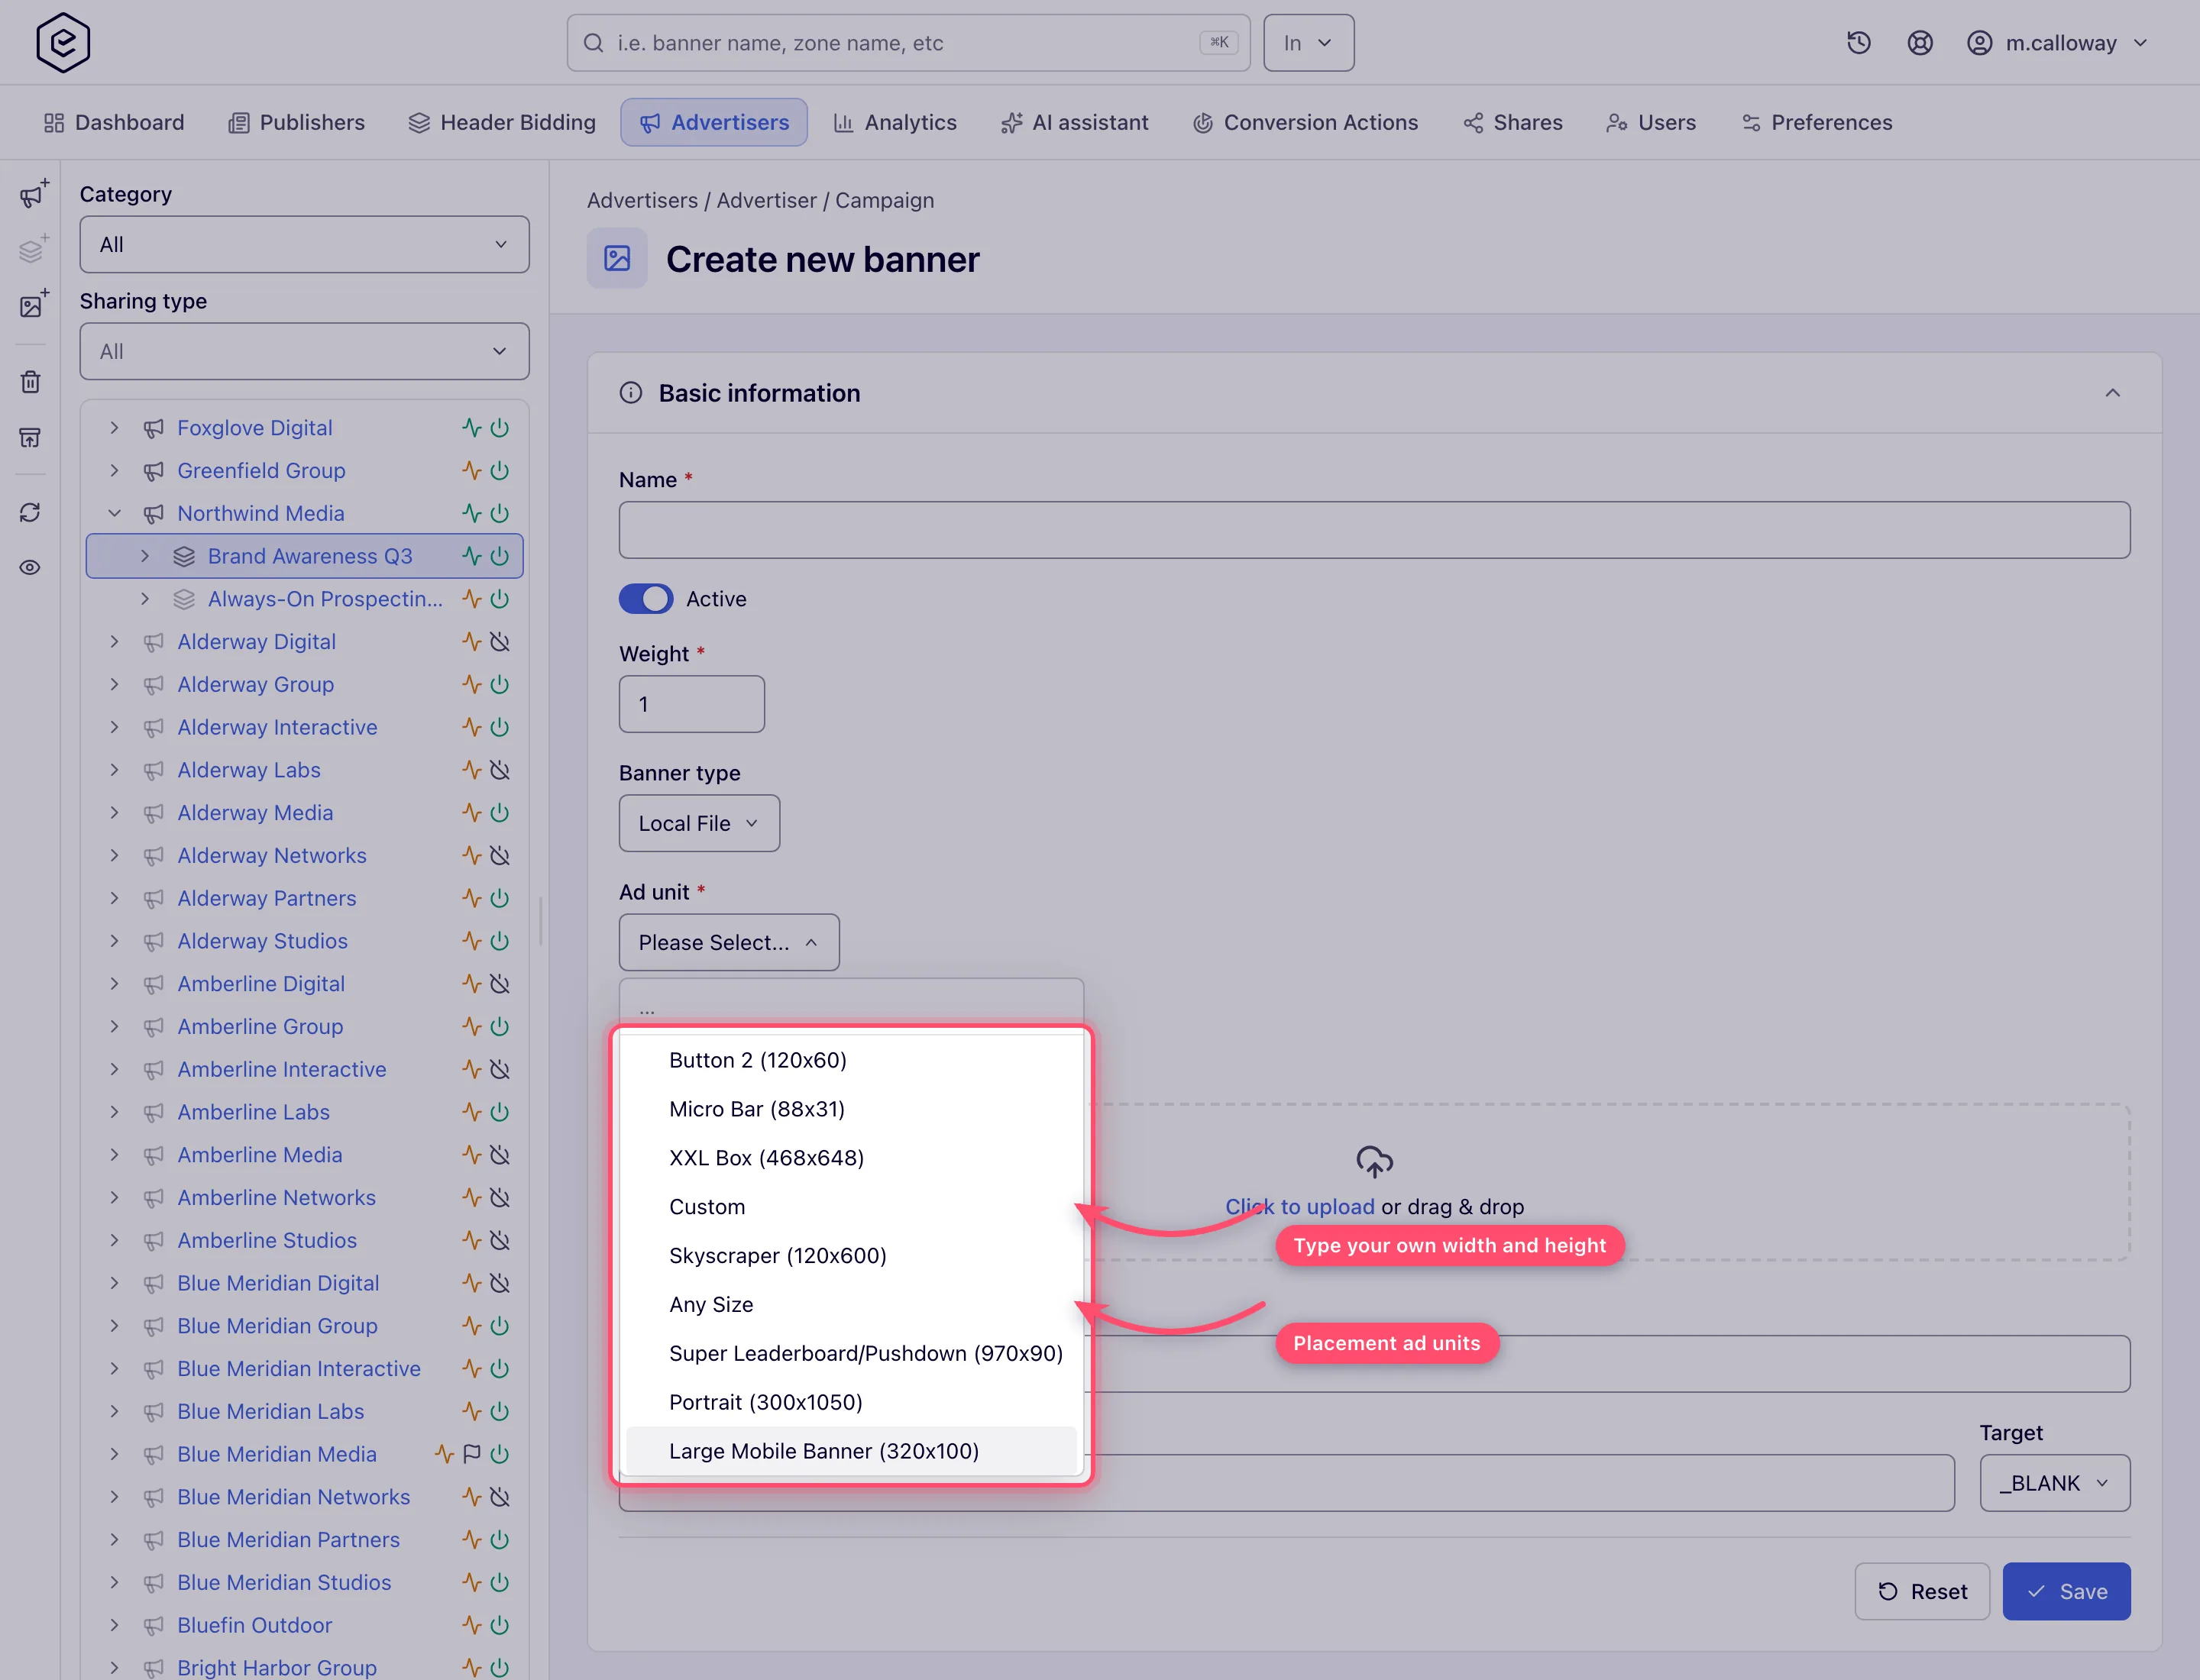The width and height of the screenshot is (2200, 1680).
Task: Click the Click to upload link
Action: coord(1299,1207)
